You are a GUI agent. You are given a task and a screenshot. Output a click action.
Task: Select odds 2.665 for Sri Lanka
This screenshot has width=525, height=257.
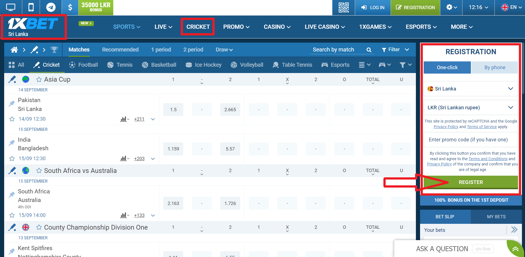tap(230, 110)
